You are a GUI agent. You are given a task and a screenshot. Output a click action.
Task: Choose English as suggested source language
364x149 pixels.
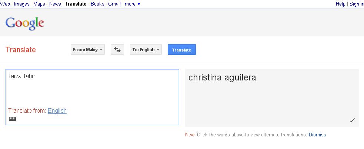pyautogui.click(x=57, y=111)
